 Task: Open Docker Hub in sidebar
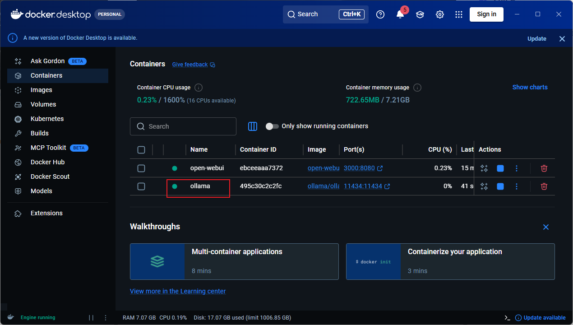(58, 162)
